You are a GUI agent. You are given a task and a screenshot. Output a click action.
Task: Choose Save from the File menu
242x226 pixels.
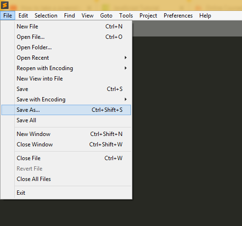coord(66,89)
